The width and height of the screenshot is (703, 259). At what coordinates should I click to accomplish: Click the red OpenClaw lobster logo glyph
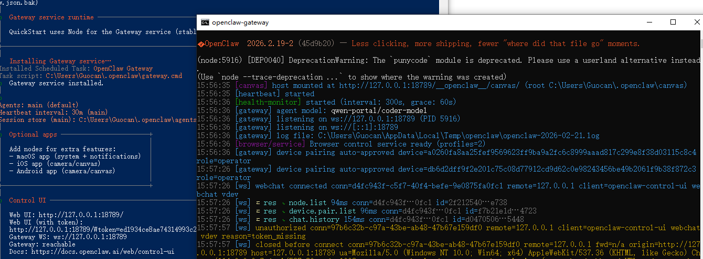pyautogui.click(x=200, y=44)
